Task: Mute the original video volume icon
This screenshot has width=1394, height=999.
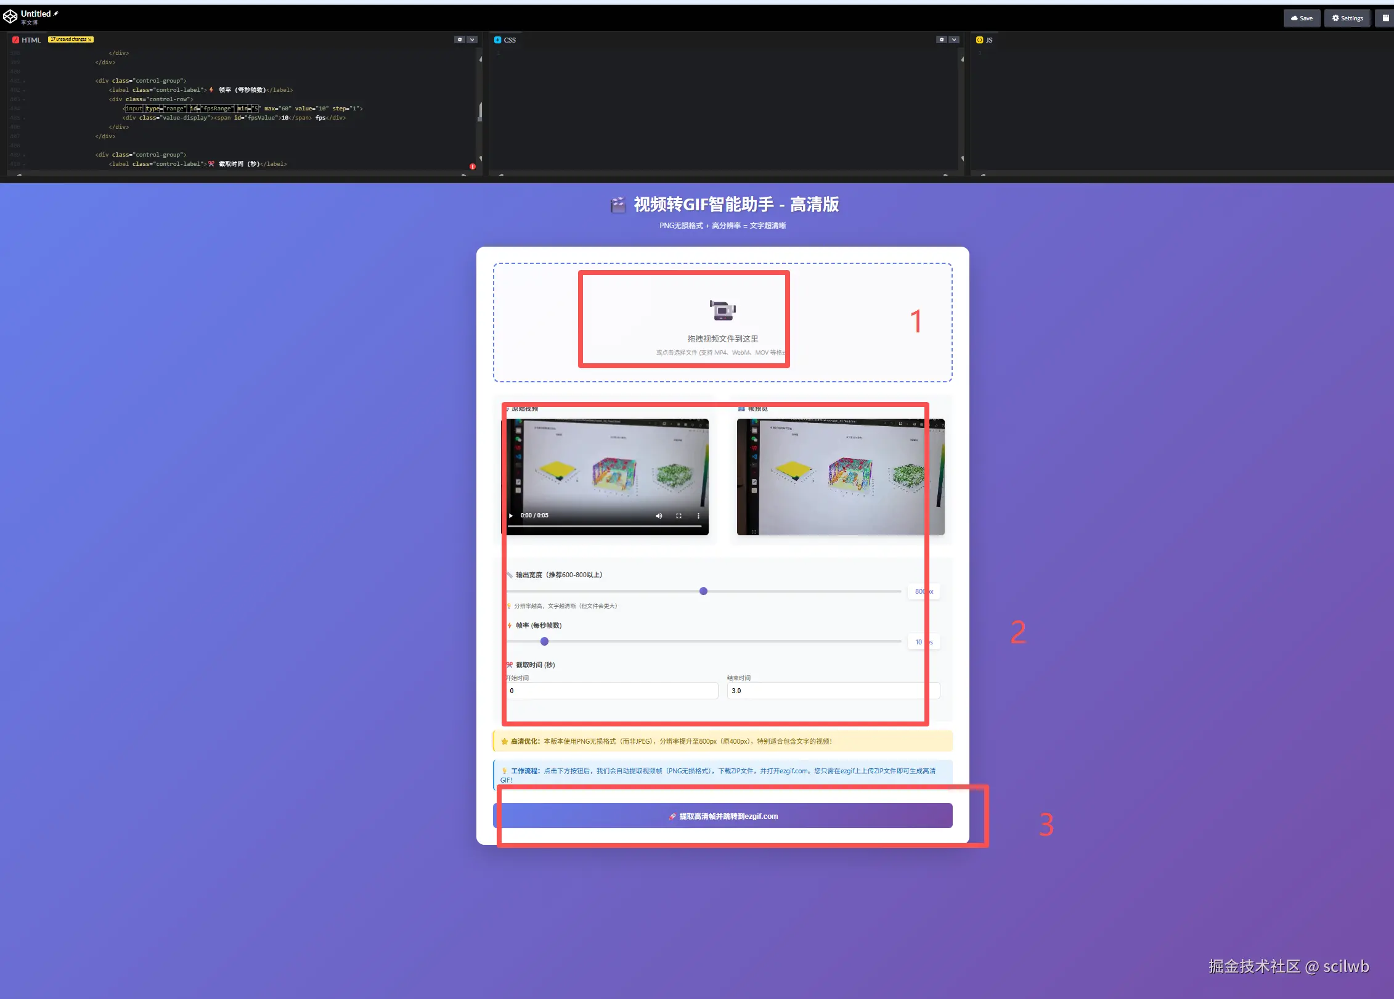Action: coord(658,516)
